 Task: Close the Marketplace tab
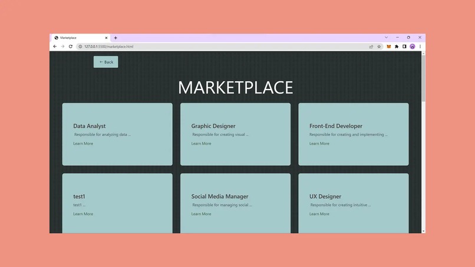pos(106,38)
